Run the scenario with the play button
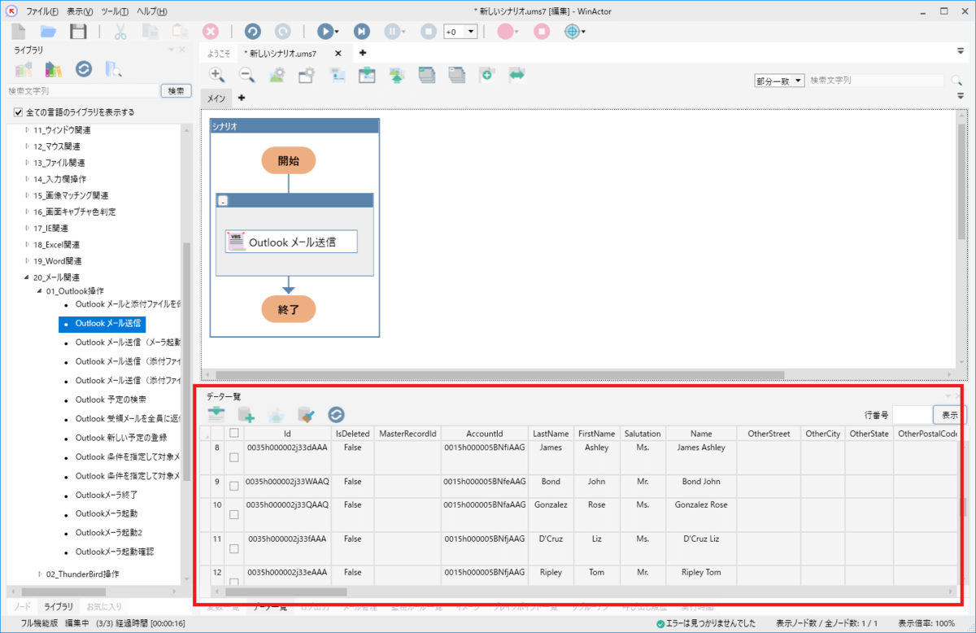This screenshot has width=976, height=633. (x=325, y=31)
